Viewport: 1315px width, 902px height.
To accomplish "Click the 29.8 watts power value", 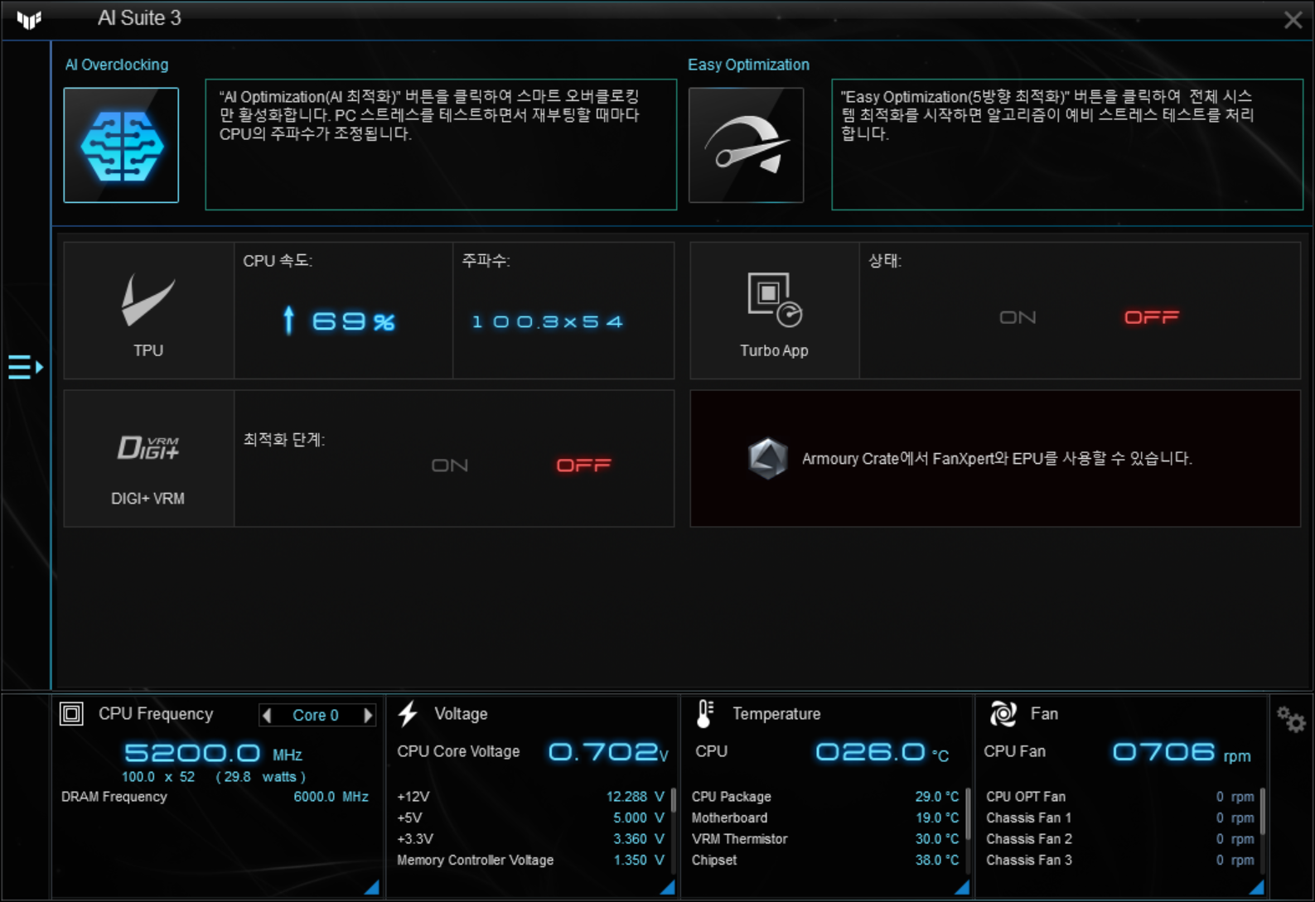I will coord(261,777).
